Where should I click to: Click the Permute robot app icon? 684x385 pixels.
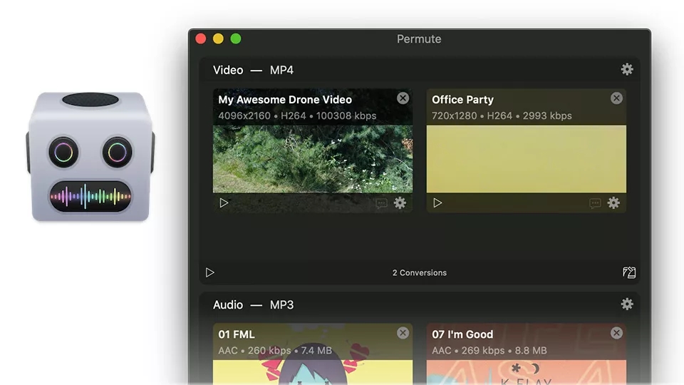[x=90, y=156]
